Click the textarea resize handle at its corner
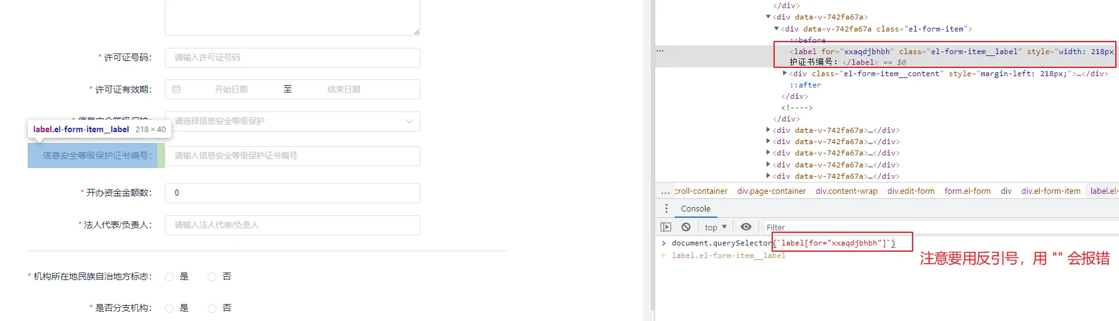 tap(417, 32)
